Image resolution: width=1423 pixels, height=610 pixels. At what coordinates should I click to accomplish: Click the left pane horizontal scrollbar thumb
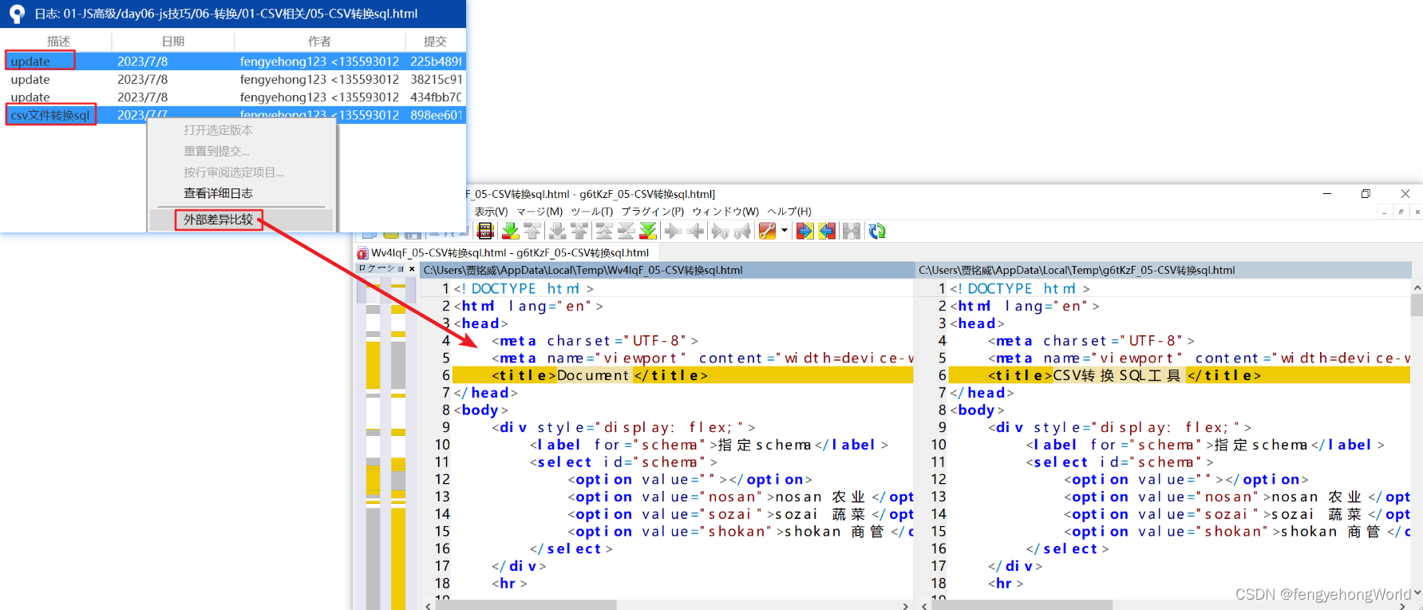526,606
